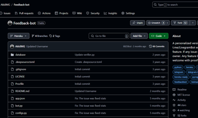This screenshot has height=118, width=198.
Task: Click the LICENSE file icon
Action: click(x=12, y=77)
